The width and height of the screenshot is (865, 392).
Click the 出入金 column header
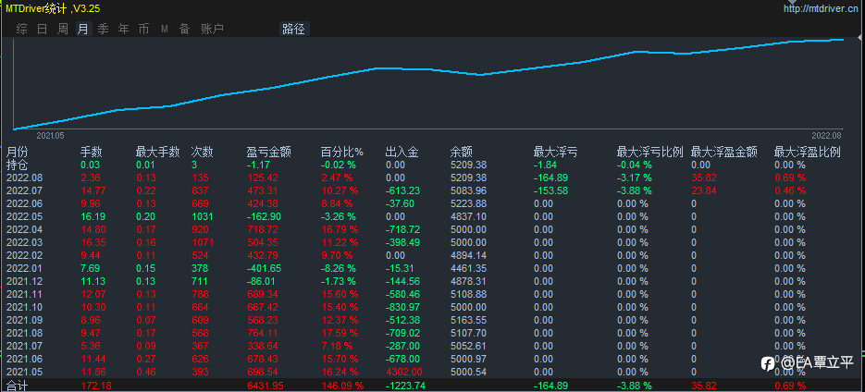402,152
